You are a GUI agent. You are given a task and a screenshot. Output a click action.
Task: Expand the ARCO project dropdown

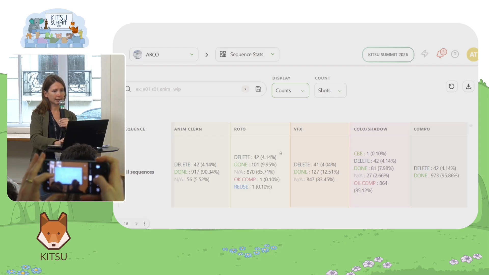click(192, 54)
